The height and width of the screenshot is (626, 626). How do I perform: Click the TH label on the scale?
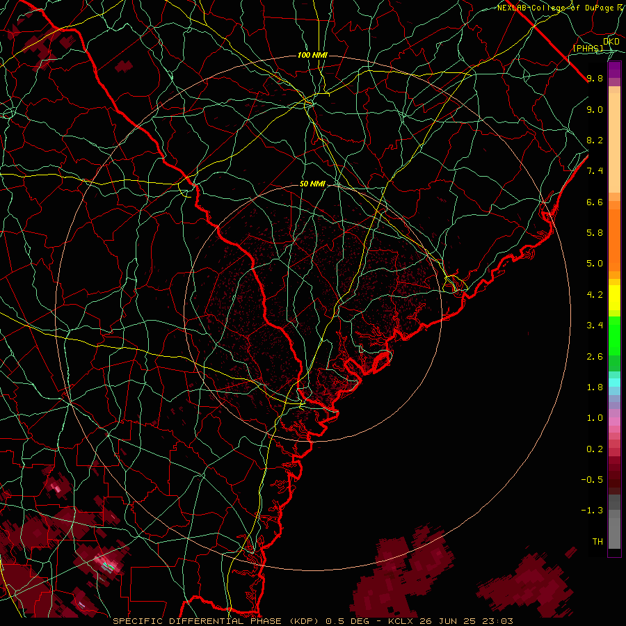[597, 542]
